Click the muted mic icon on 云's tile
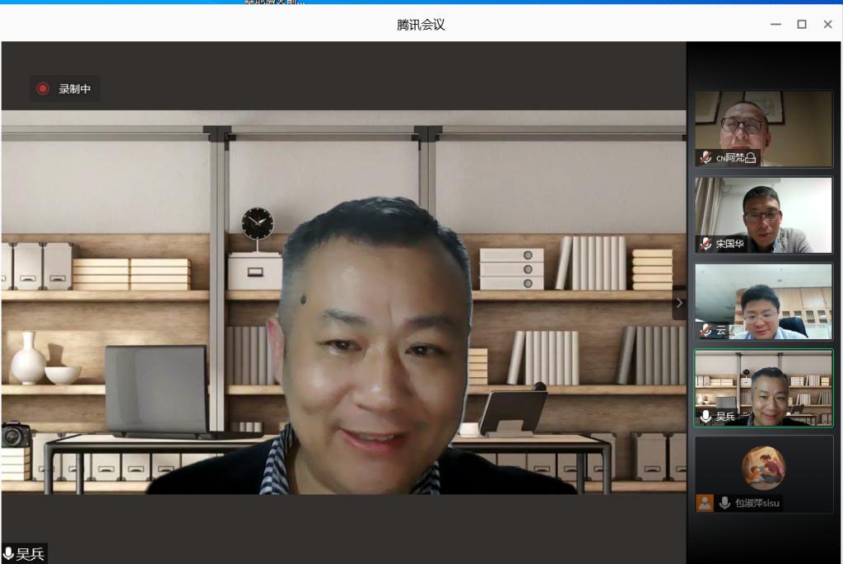 click(706, 330)
